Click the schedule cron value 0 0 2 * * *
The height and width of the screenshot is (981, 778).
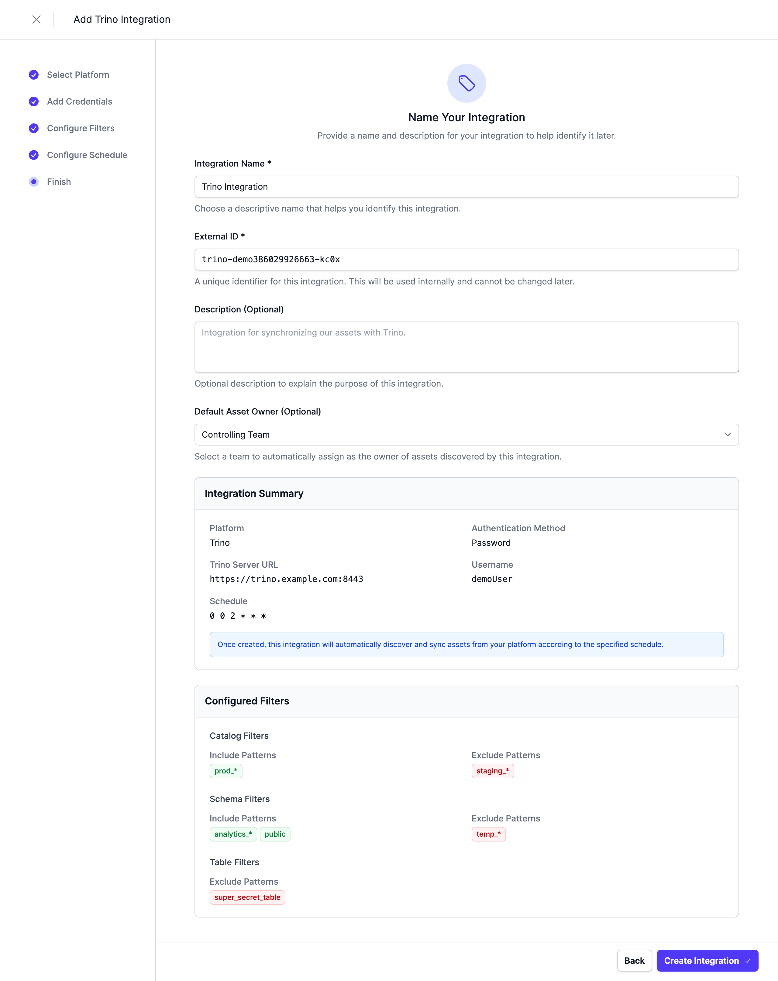click(x=238, y=616)
